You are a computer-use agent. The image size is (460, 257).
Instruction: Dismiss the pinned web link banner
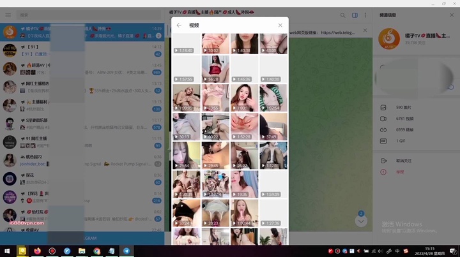(365, 30)
